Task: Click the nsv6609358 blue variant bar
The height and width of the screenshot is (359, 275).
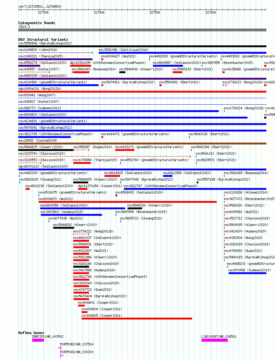Action: (82, 208)
